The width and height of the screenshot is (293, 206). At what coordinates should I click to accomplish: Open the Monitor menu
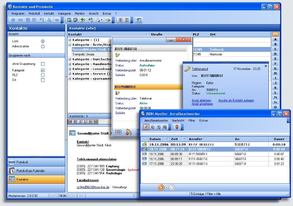tap(79, 14)
